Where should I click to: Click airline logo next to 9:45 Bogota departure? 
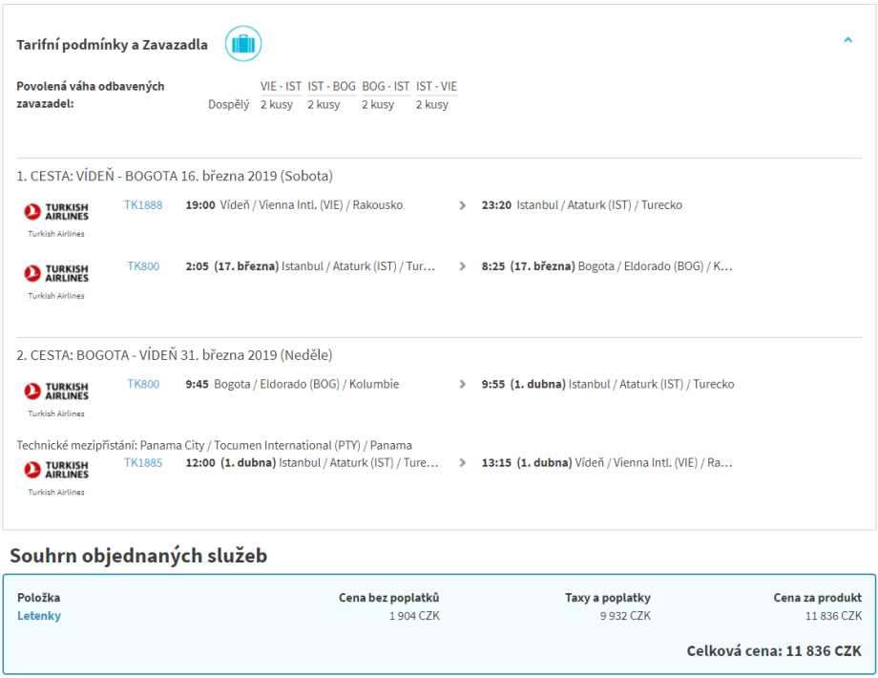tap(56, 392)
